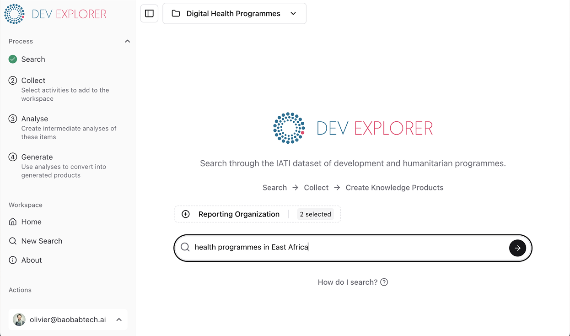The image size is (570, 336).
Task: Click the magnifier icon in search bar
Action: [x=185, y=247]
